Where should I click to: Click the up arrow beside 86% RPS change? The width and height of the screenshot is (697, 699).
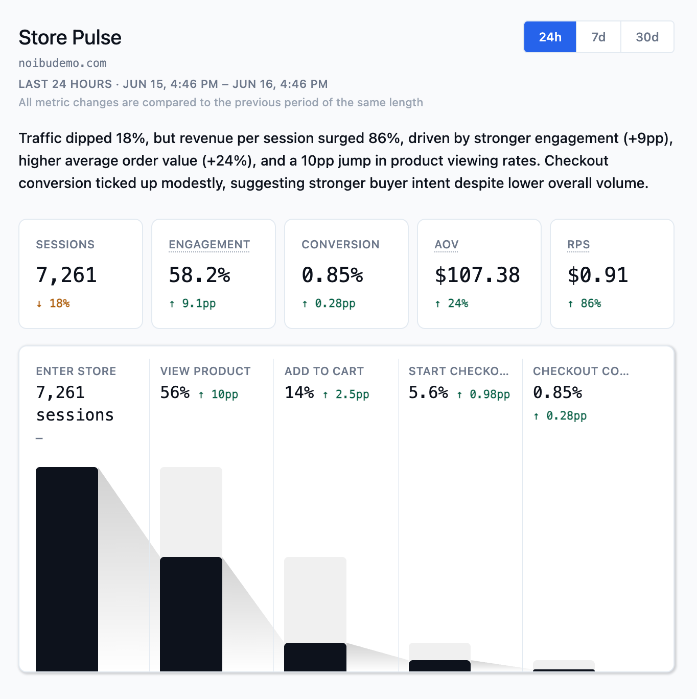pyautogui.click(x=570, y=304)
